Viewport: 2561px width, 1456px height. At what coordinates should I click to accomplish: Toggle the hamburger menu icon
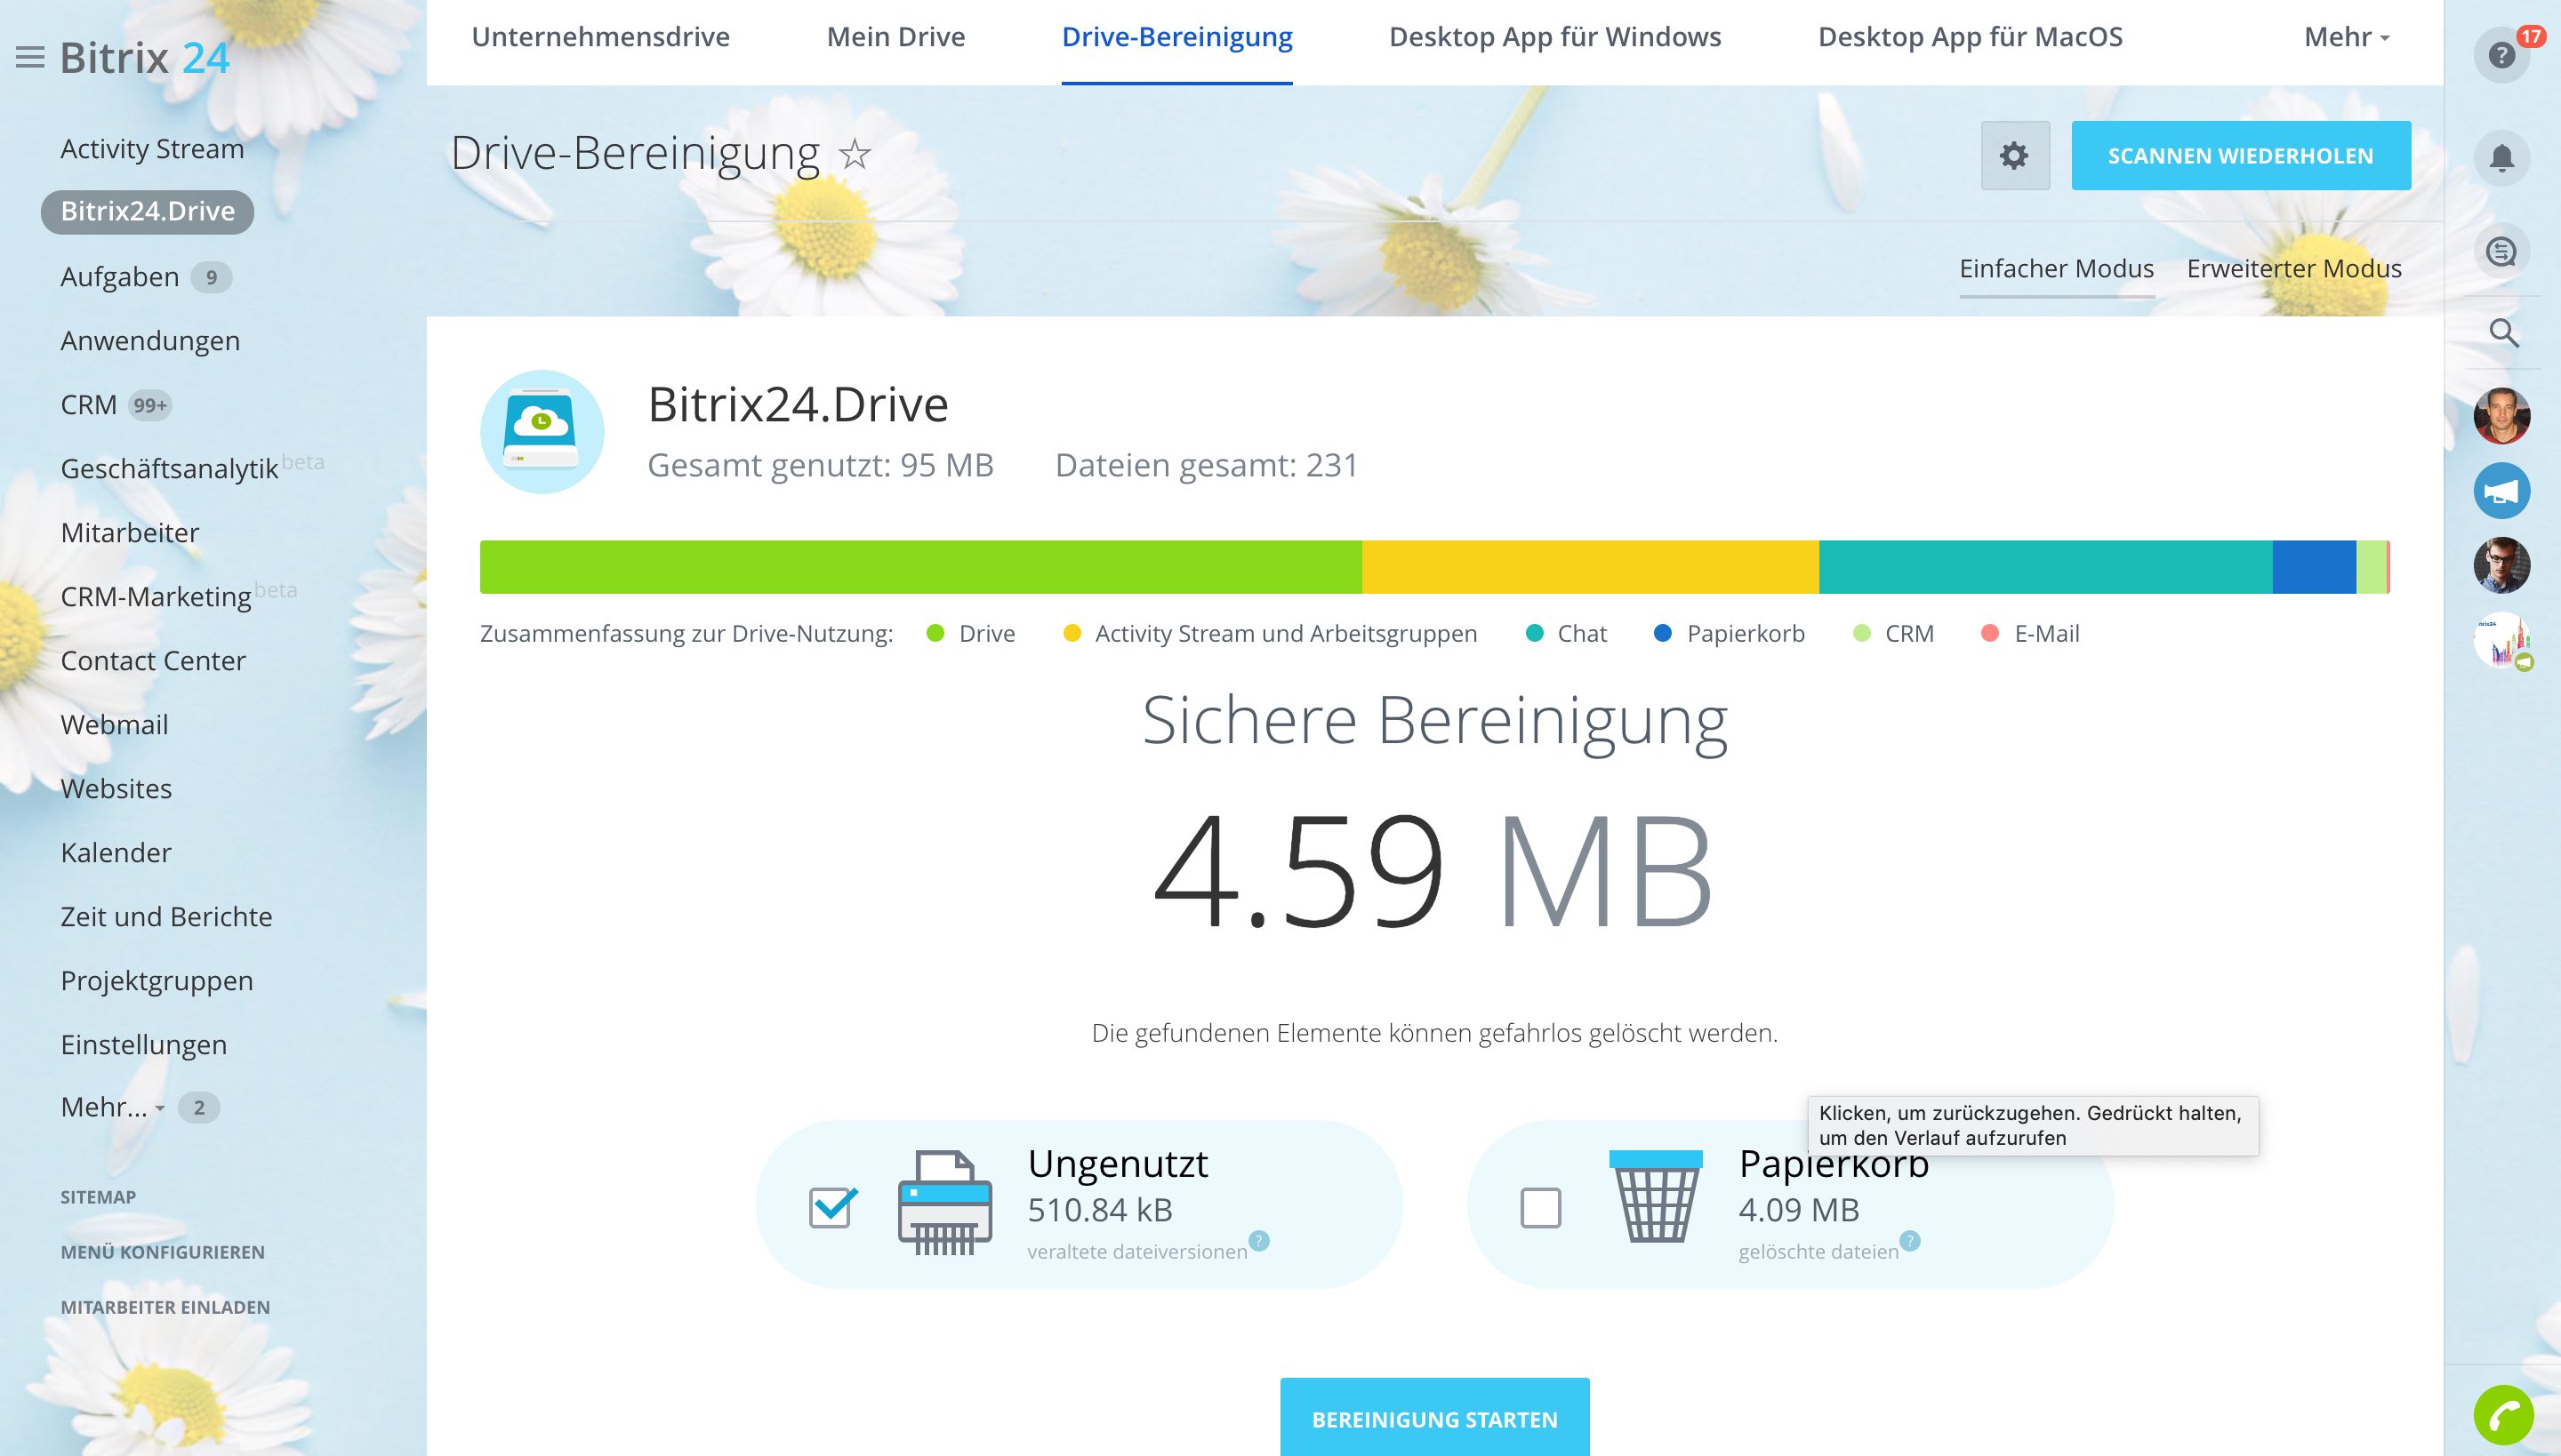(x=30, y=58)
